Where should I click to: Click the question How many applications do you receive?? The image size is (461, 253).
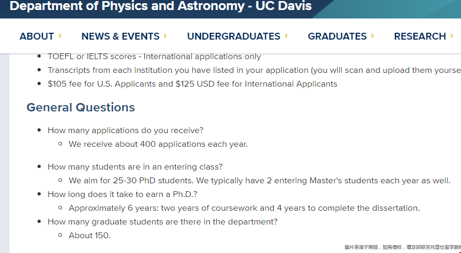pyautogui.click(x=125, y=130)
